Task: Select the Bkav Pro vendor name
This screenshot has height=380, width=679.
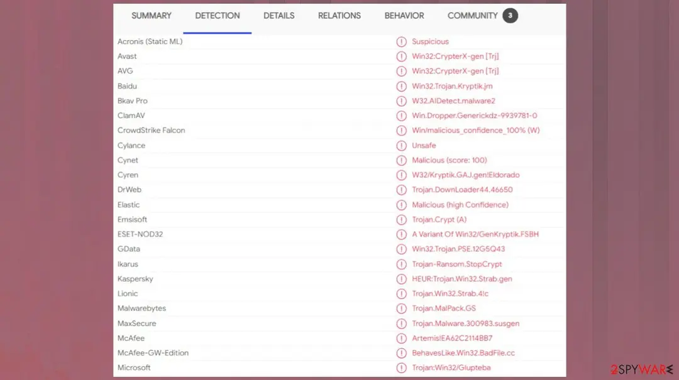Action: tap(133, 101)
